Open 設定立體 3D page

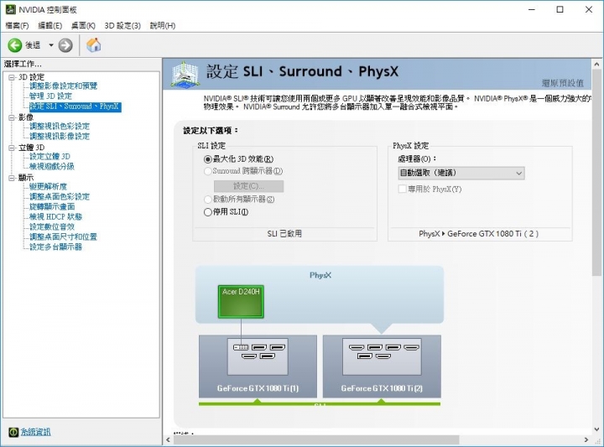coord(50,156)
